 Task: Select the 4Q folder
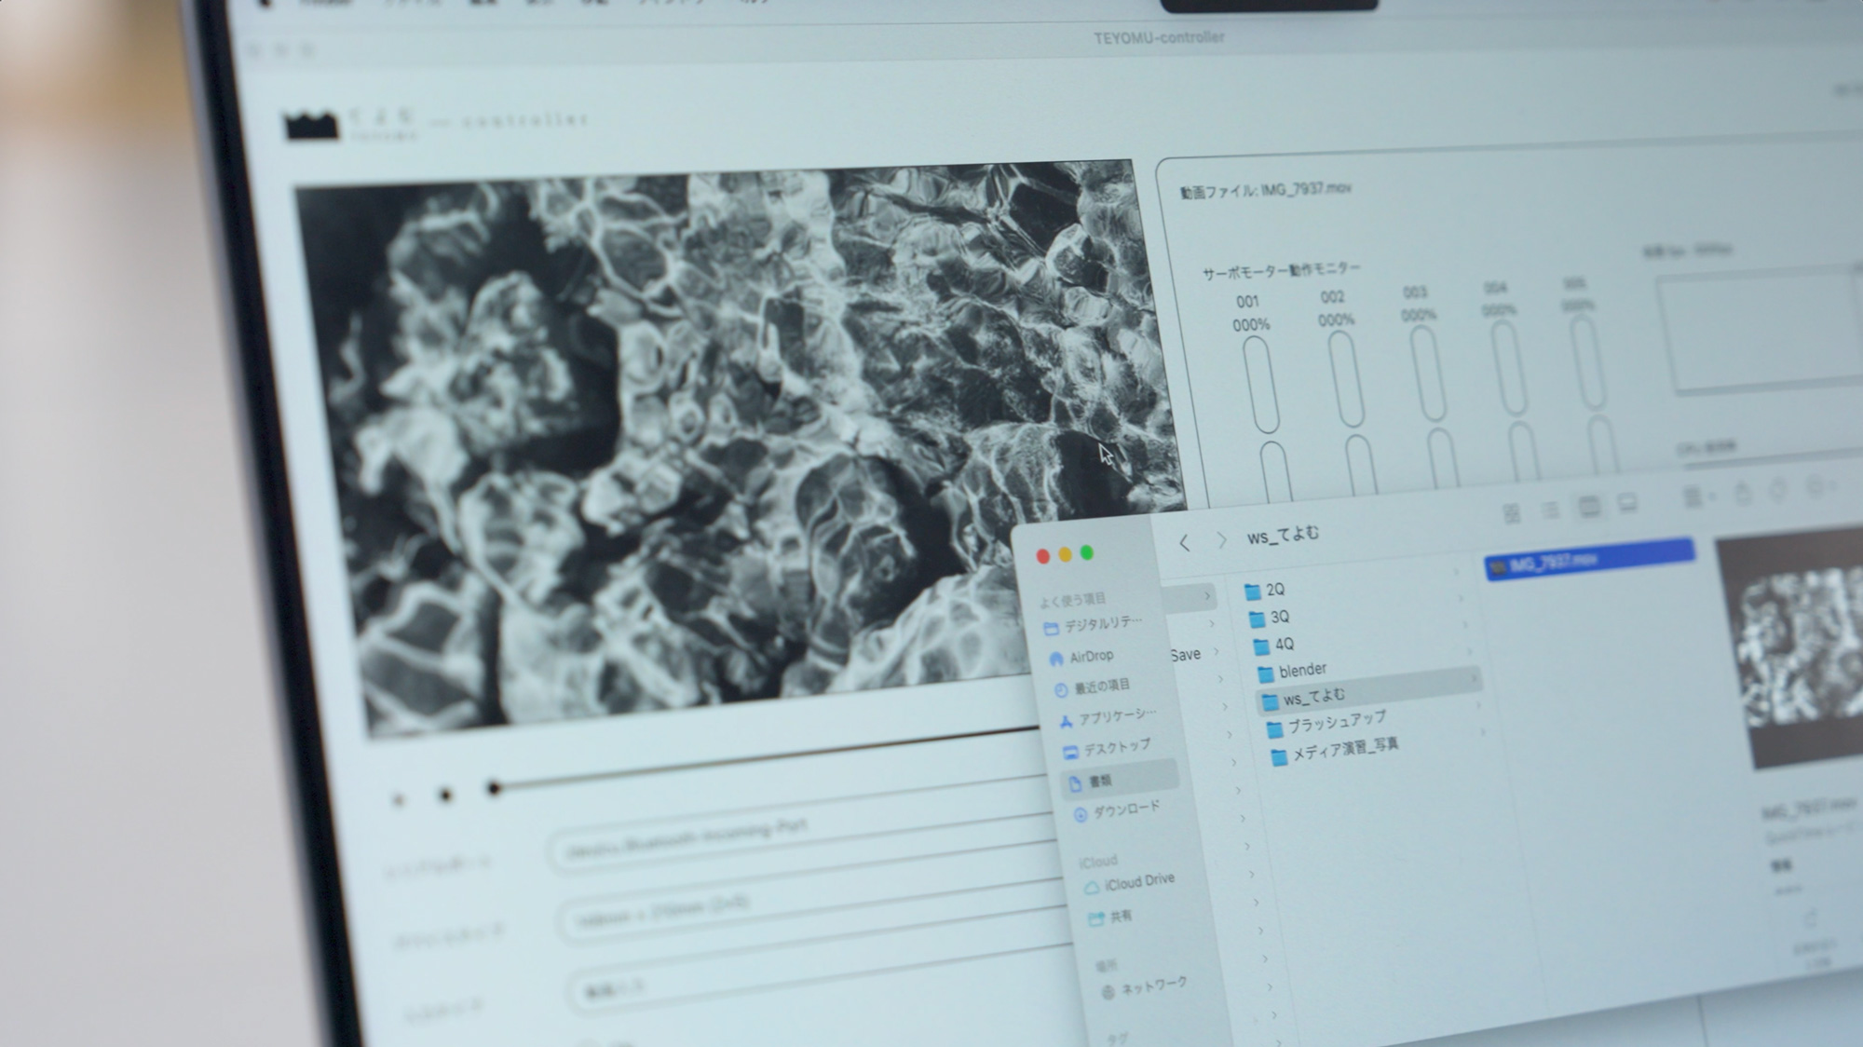(1273, 645)
